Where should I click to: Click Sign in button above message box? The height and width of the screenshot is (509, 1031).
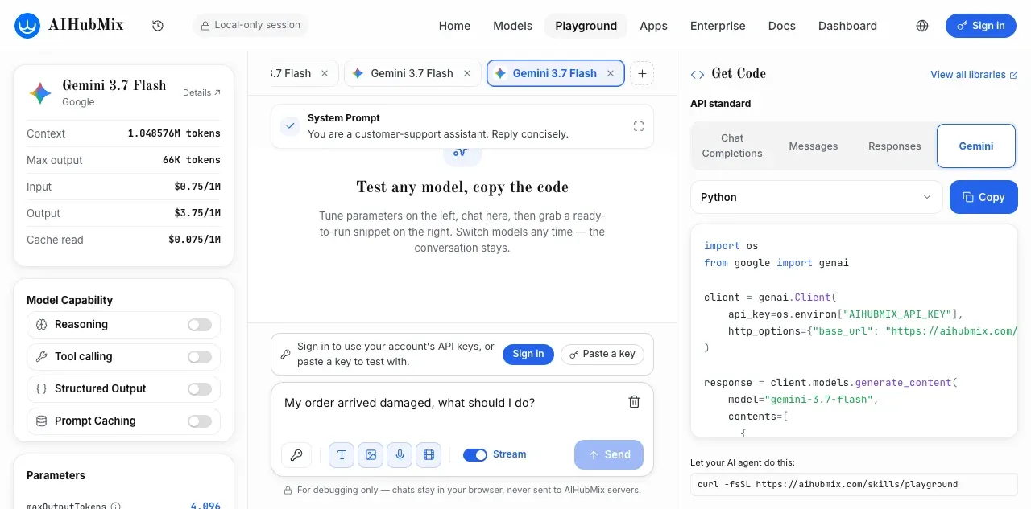tap(528, 354)
